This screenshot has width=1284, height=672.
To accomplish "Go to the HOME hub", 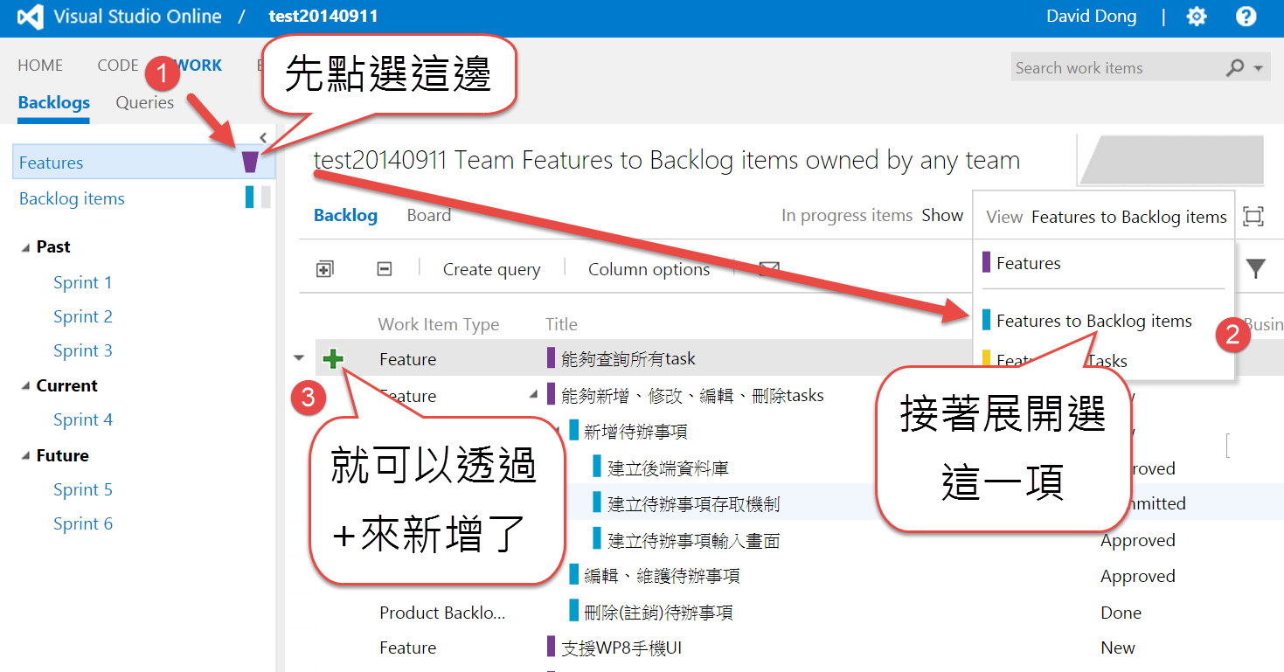I will (40, 66).
